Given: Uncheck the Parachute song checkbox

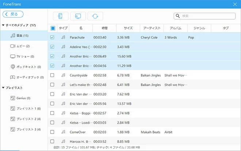Looking at the screenshot, I should [52, 37].
